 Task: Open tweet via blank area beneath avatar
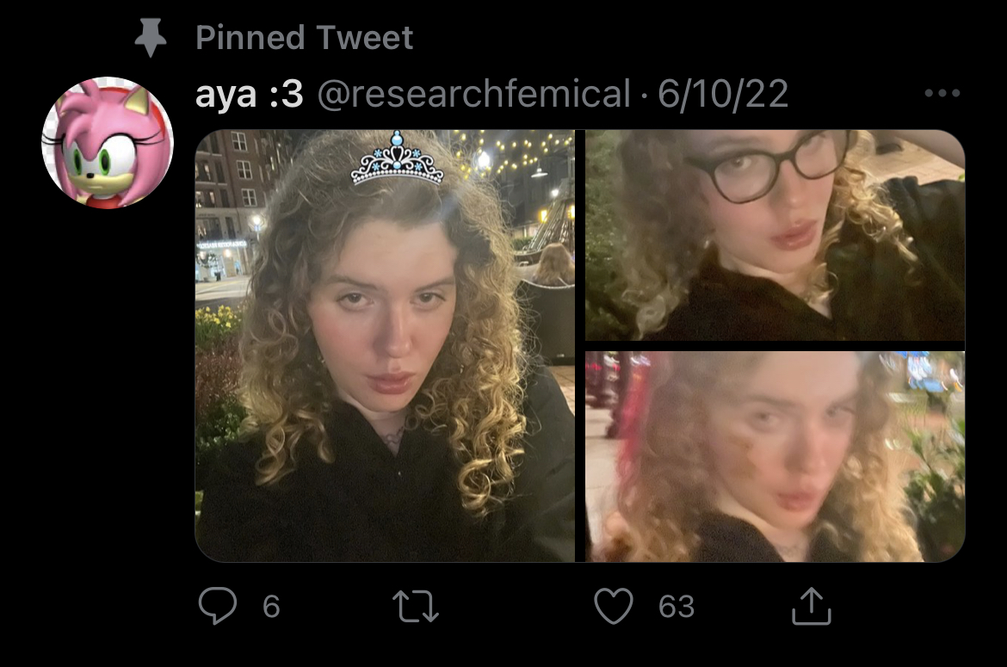coord(108,386)
